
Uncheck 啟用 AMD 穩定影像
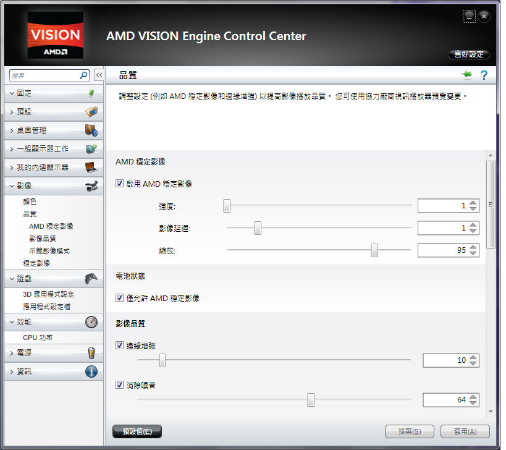119,184
